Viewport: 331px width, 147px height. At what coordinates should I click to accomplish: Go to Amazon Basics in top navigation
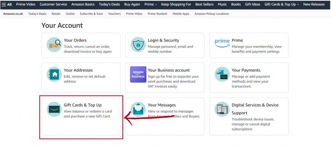(x=83, y=4)
